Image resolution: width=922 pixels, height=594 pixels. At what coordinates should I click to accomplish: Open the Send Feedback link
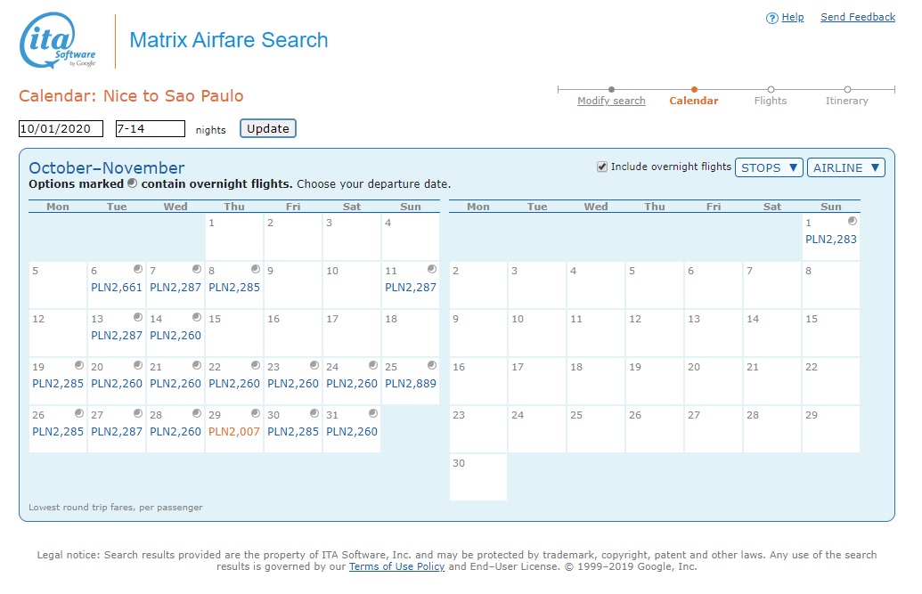[x=858, y=17]
